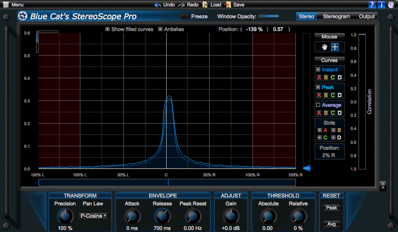The width and height of the screenshot is (398, 232).
Task: Click Average curve slot B letter
Action: click(x=326, y=113)
